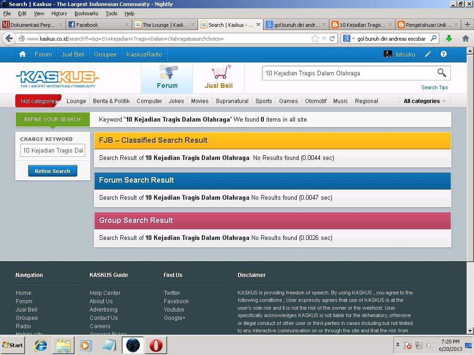
Task: Open the Otomotif category
Action: click(316, 101)
